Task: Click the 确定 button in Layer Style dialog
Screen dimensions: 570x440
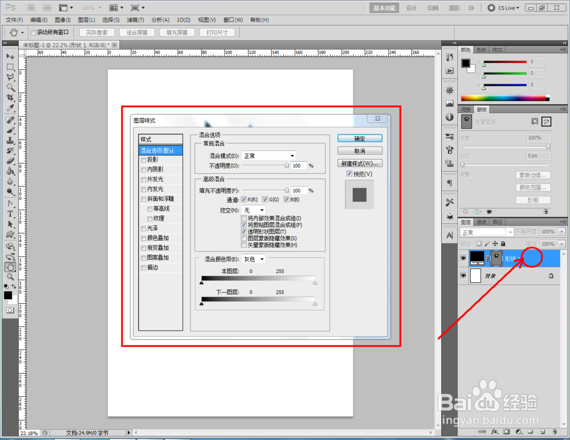Action: point(360,138)
